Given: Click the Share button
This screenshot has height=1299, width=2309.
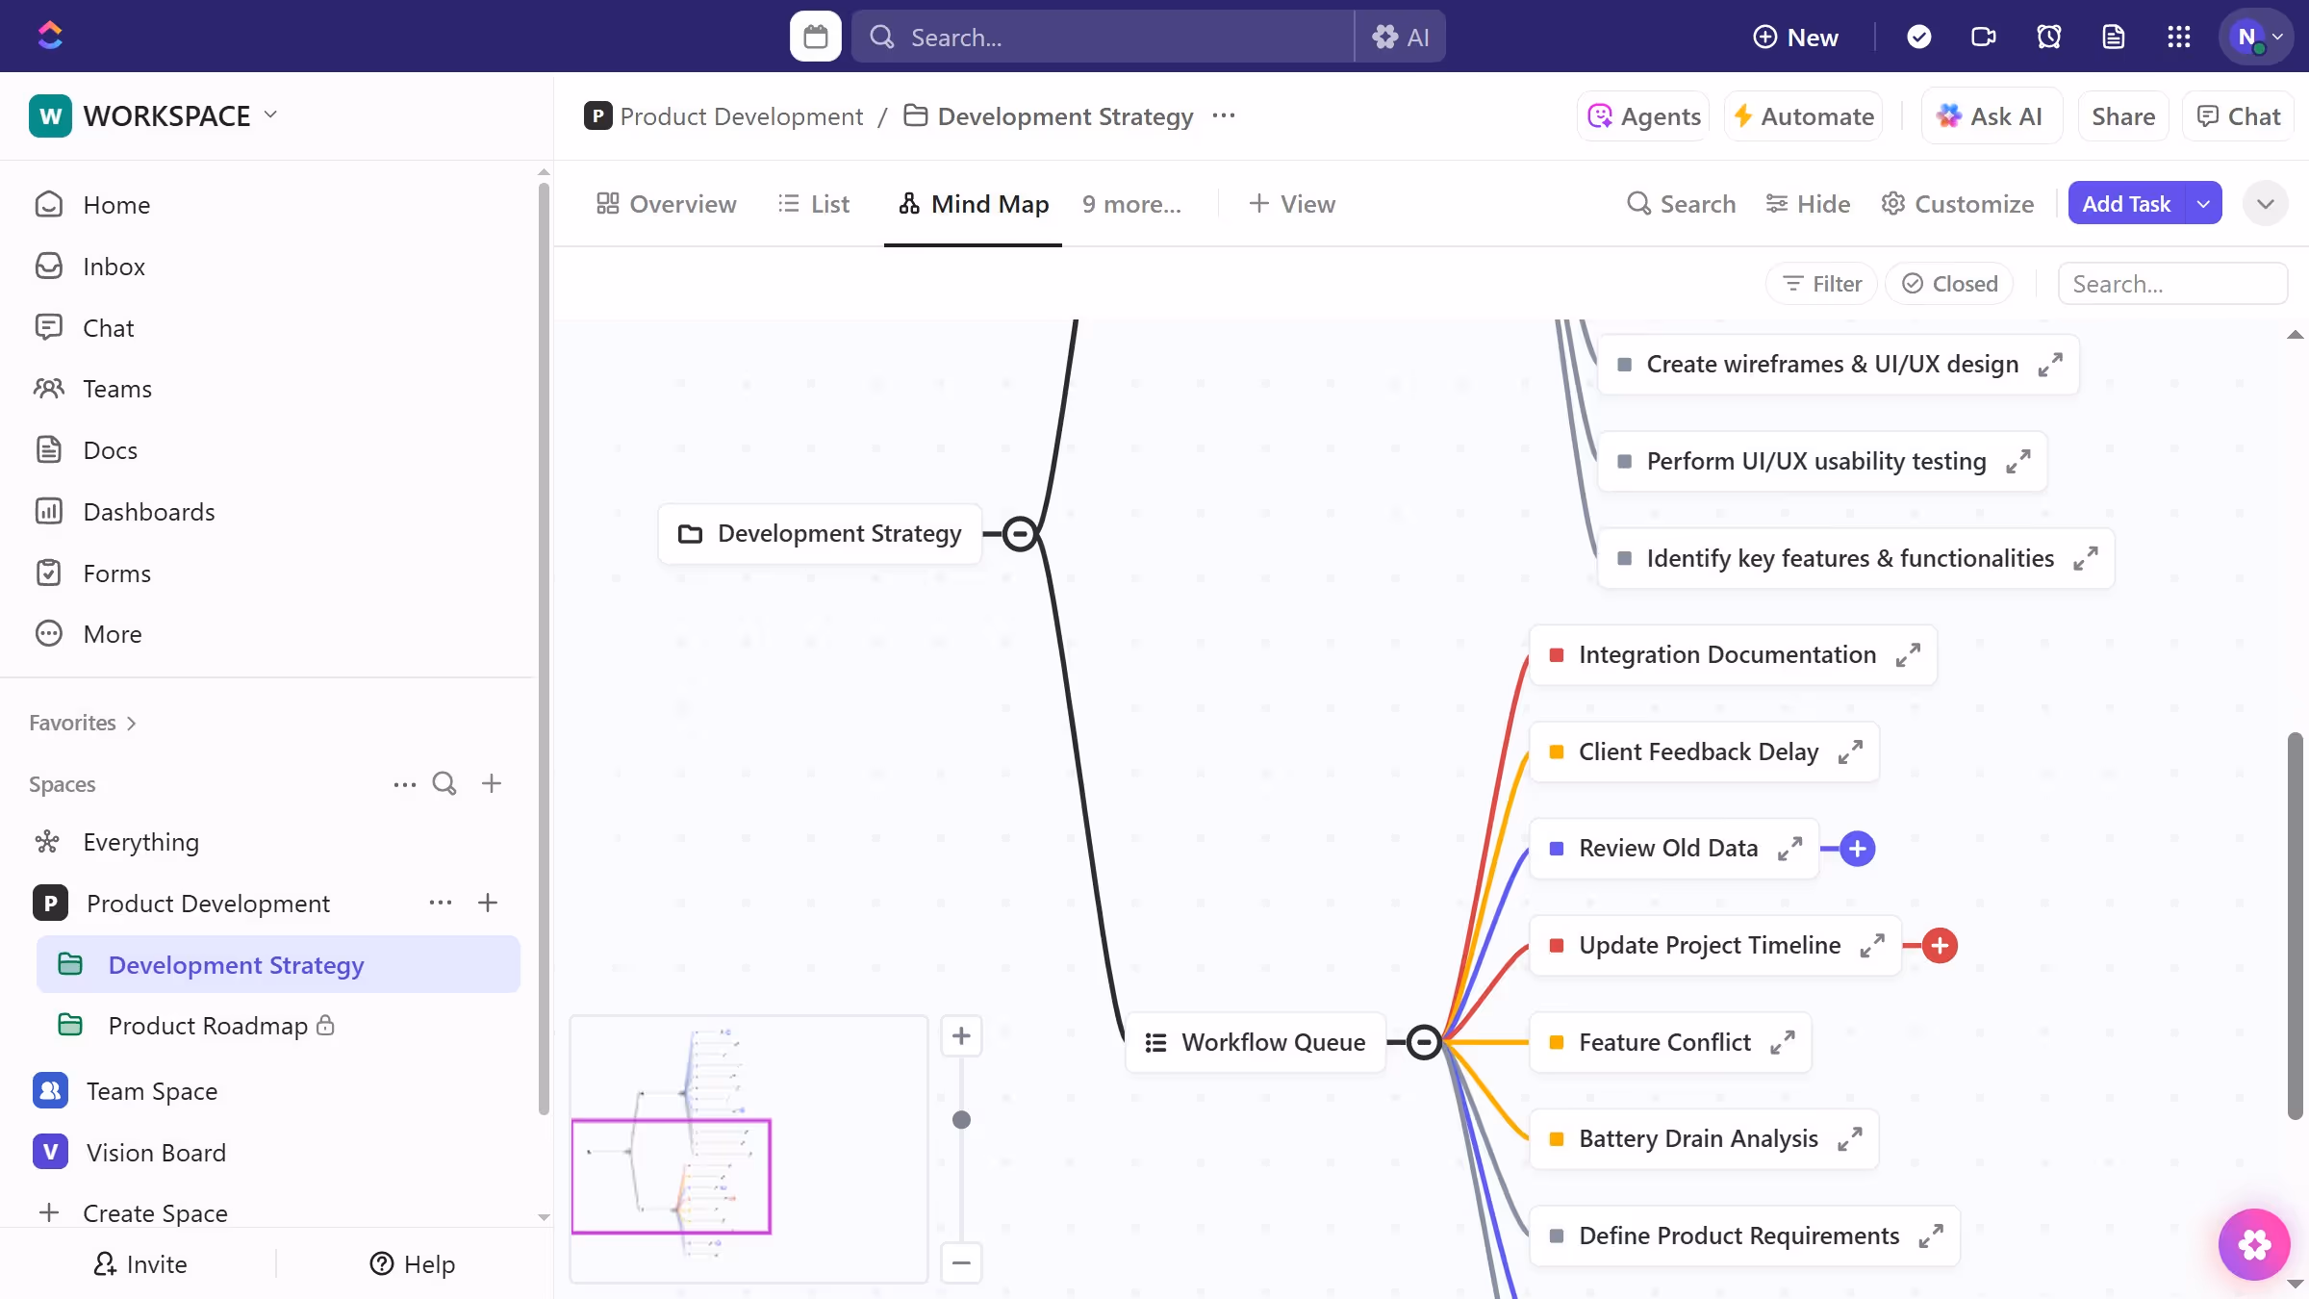Looking at the screenshot, I should coord(2122,116).
